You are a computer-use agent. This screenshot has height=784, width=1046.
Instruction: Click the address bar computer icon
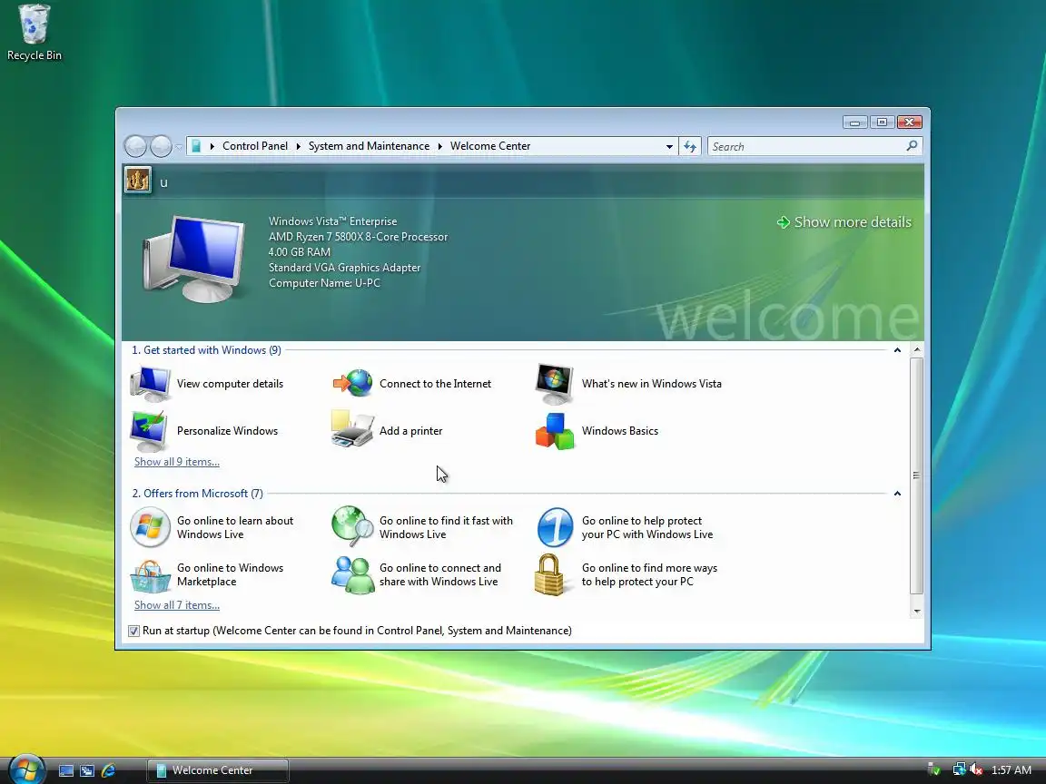(x=196, y=146)
